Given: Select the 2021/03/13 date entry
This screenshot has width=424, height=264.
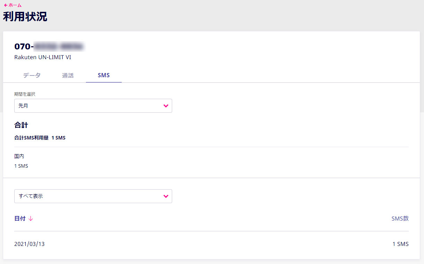Looking at the screenshot, I should (30, 244).
